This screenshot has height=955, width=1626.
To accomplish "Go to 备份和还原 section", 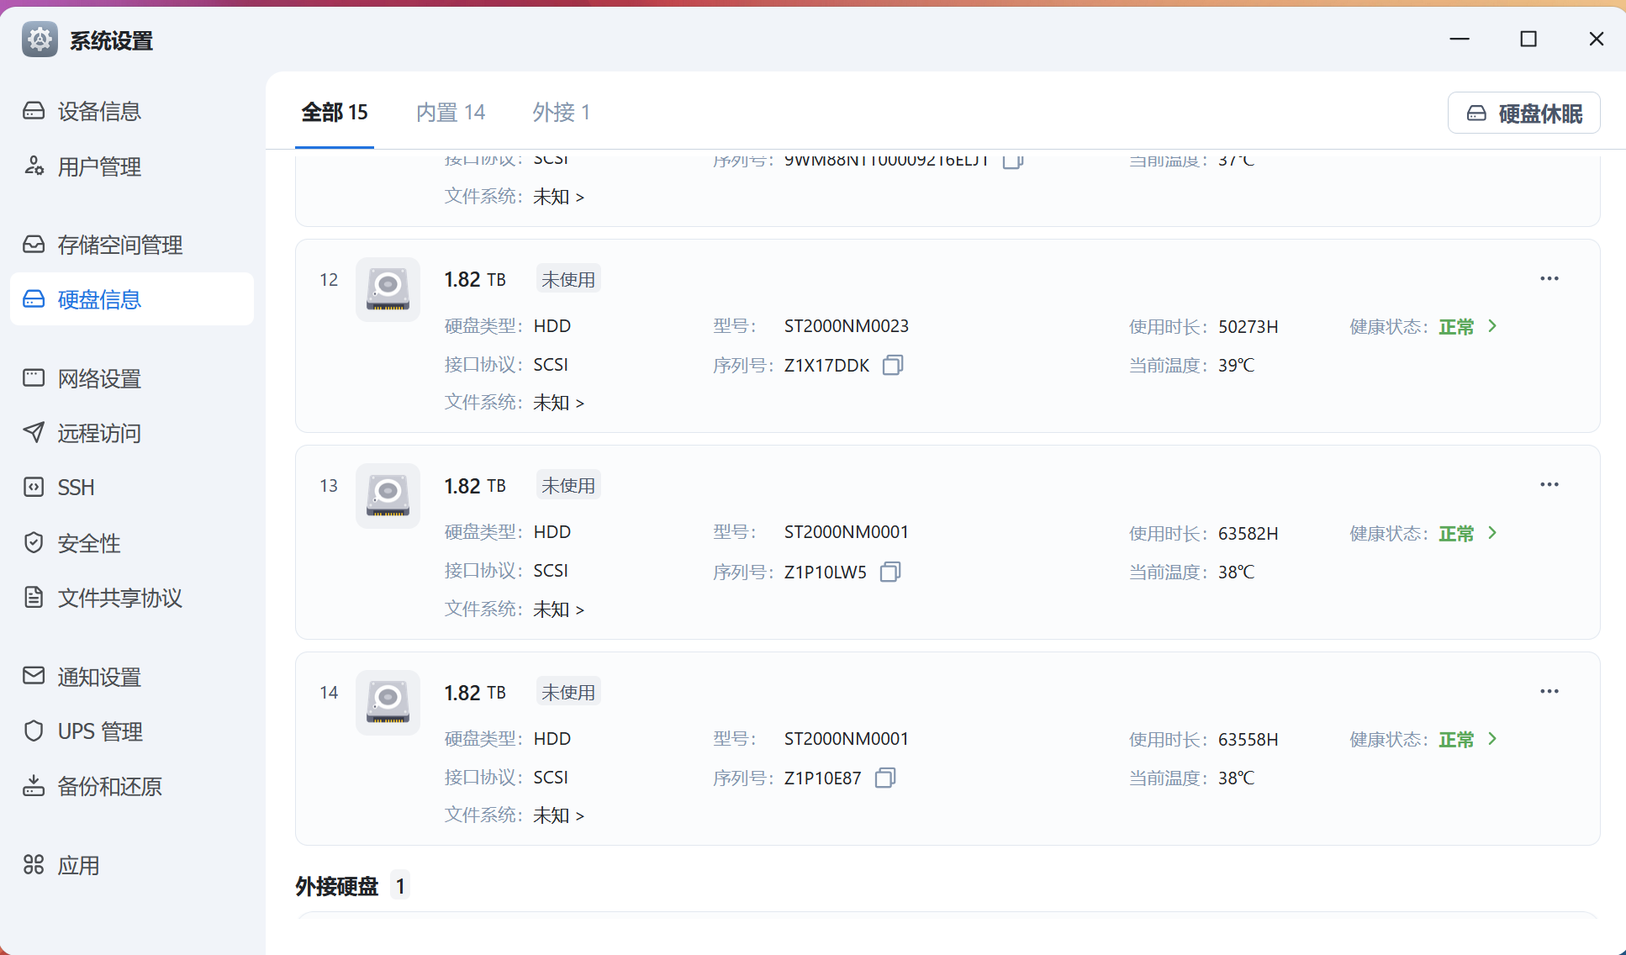I will pos(109,786).
